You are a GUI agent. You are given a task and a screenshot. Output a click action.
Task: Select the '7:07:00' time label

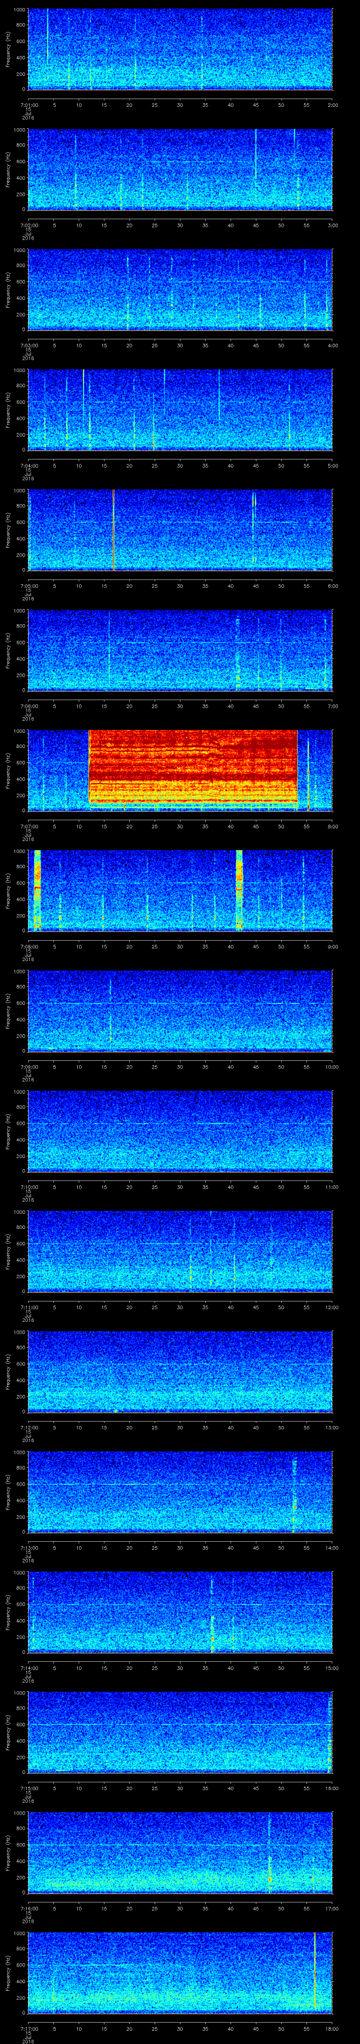[28, 826]
